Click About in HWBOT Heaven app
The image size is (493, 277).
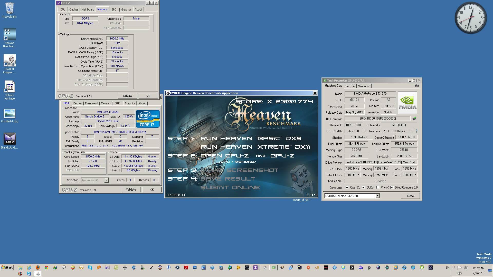177,195
